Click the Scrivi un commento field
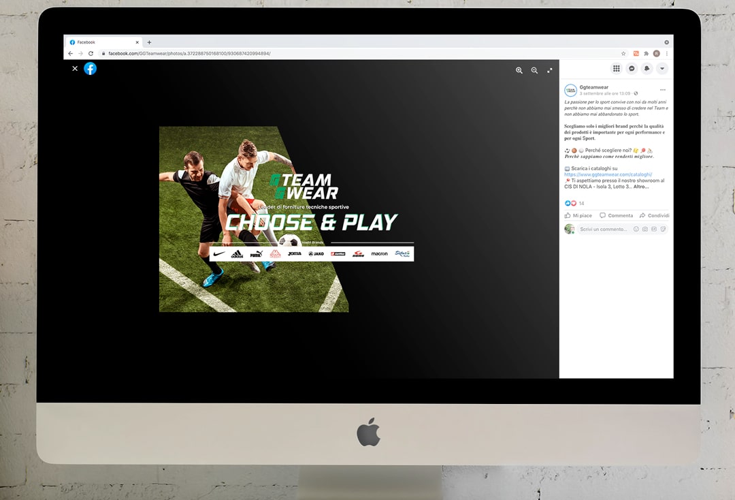This screenshot has width=735, height=500. point(604,230)
